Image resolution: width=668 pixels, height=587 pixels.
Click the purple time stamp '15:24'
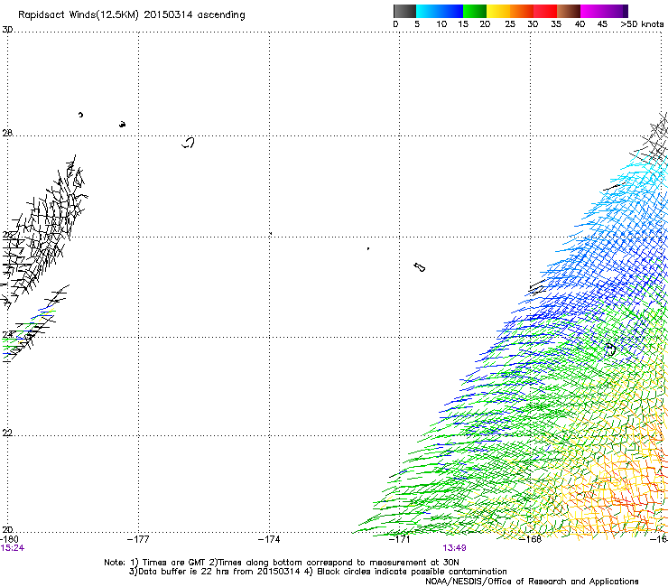click(13, 548)
